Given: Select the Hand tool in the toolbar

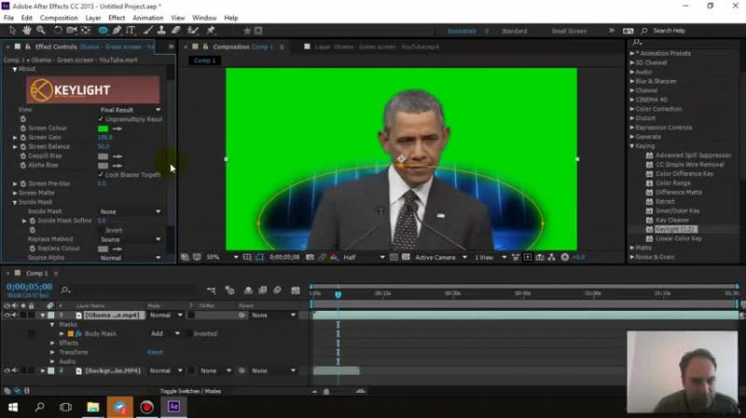Looking at the screenshot, I should (26, 31).
